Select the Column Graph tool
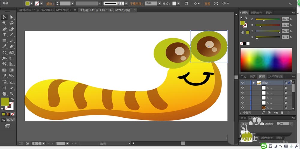Screen dimensions: 300x149 pyautogui.click(x=11, y=82)
